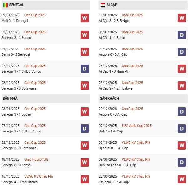The image size is (188, 186).
Task: Click the W badge for Ethiopia 0 - 2 Ai Cập
Action: pyautogui.click(x=182, y=179)
